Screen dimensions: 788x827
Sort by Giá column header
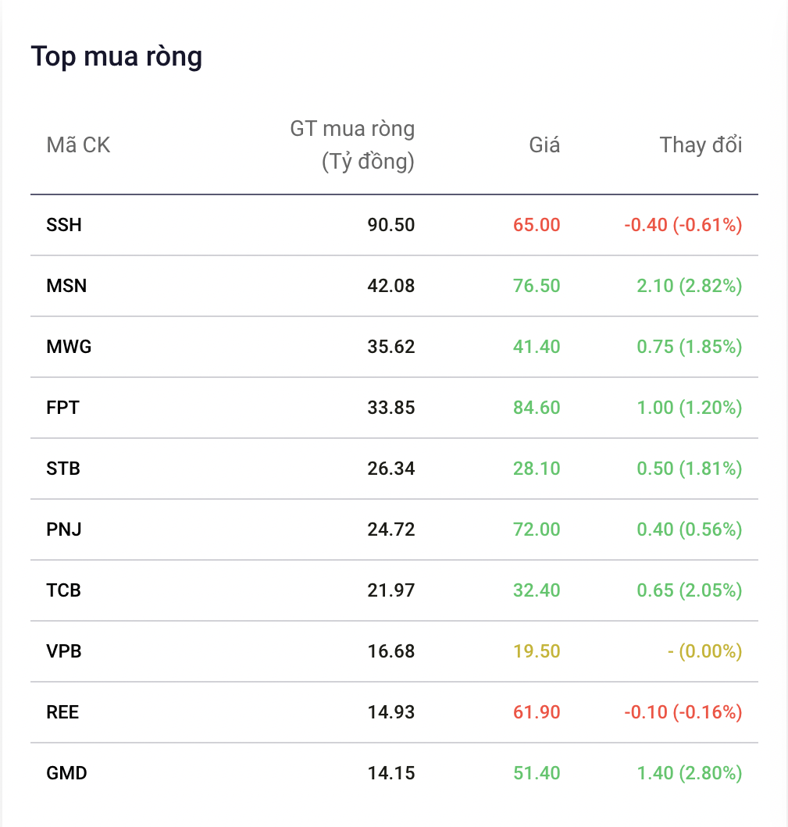click(x=544, y=145)
